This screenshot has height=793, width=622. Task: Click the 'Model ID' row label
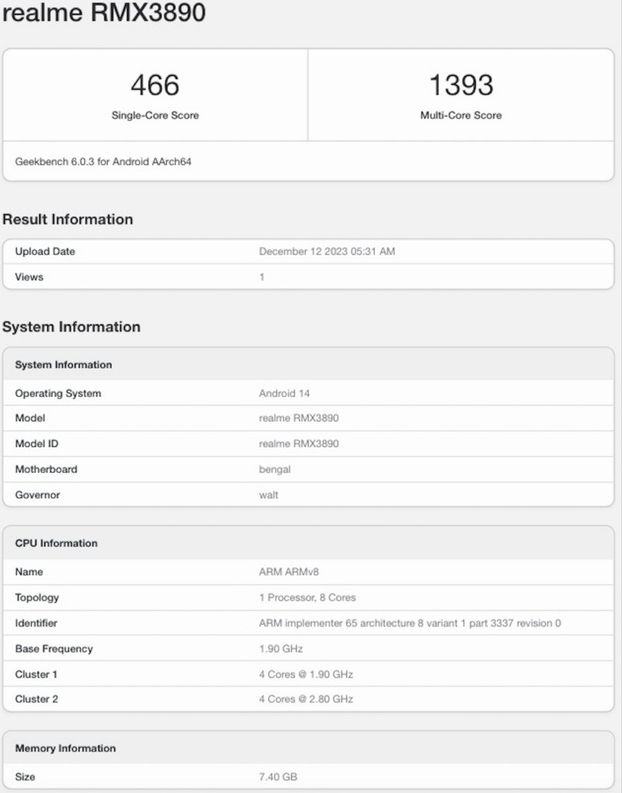[x=37, y=444]
